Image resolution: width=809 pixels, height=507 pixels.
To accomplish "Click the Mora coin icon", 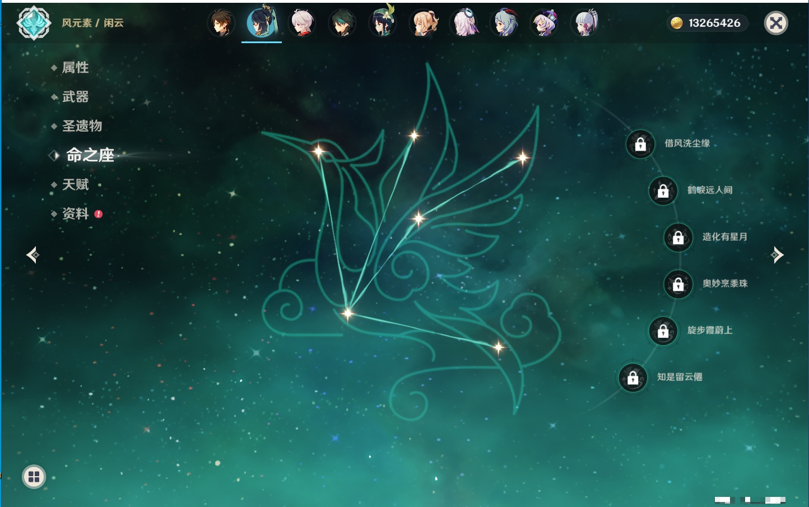I will coord(677,23).
